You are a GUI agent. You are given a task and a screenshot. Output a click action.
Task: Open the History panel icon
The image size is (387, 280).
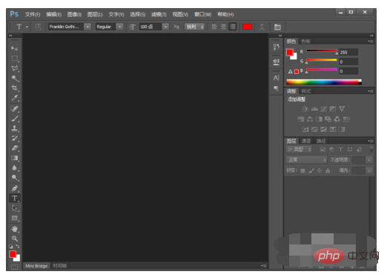tap(276, 47)
